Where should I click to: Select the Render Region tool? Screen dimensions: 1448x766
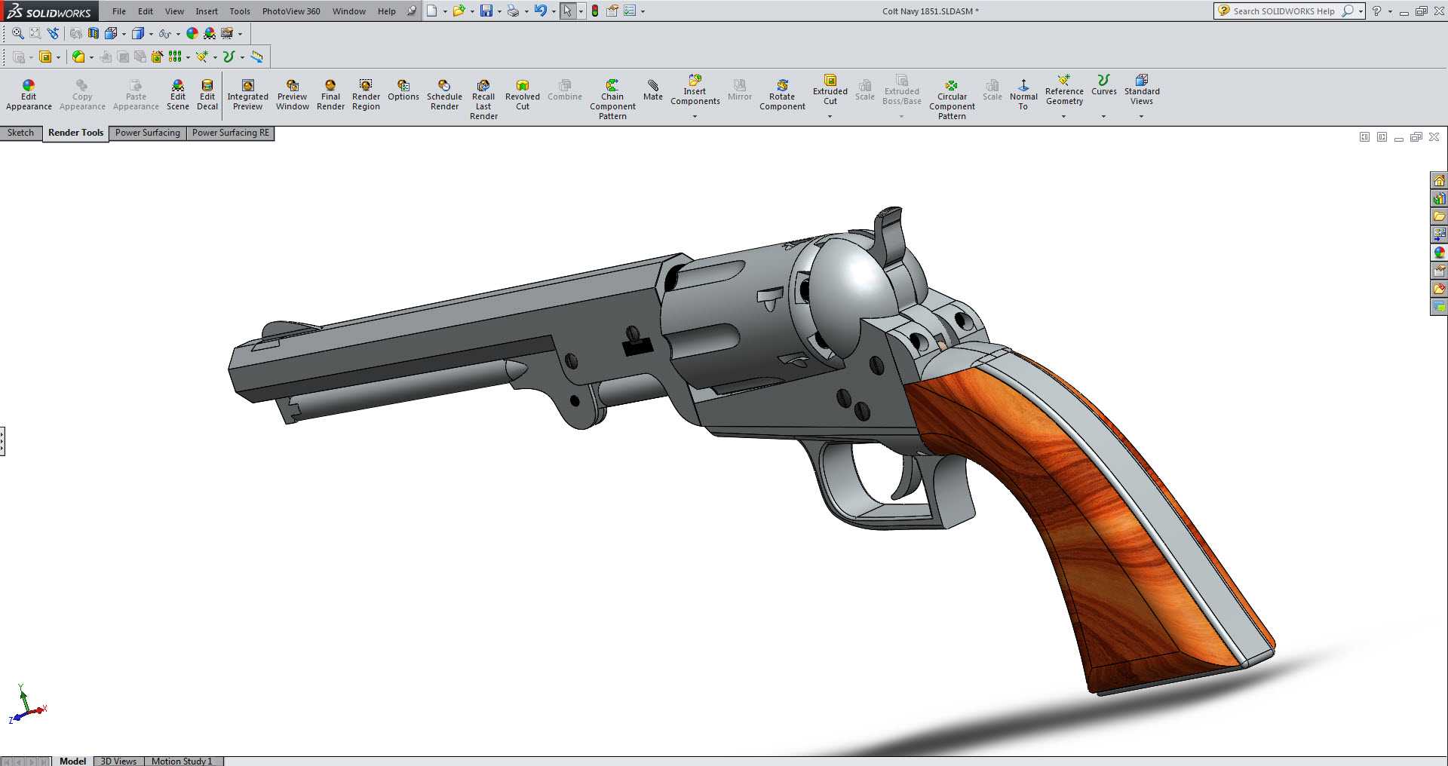click(x=366, y=95)
